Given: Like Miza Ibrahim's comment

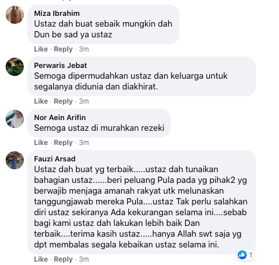Looking at the screenshot, I should pyautogui.click(x=41, y=49).
